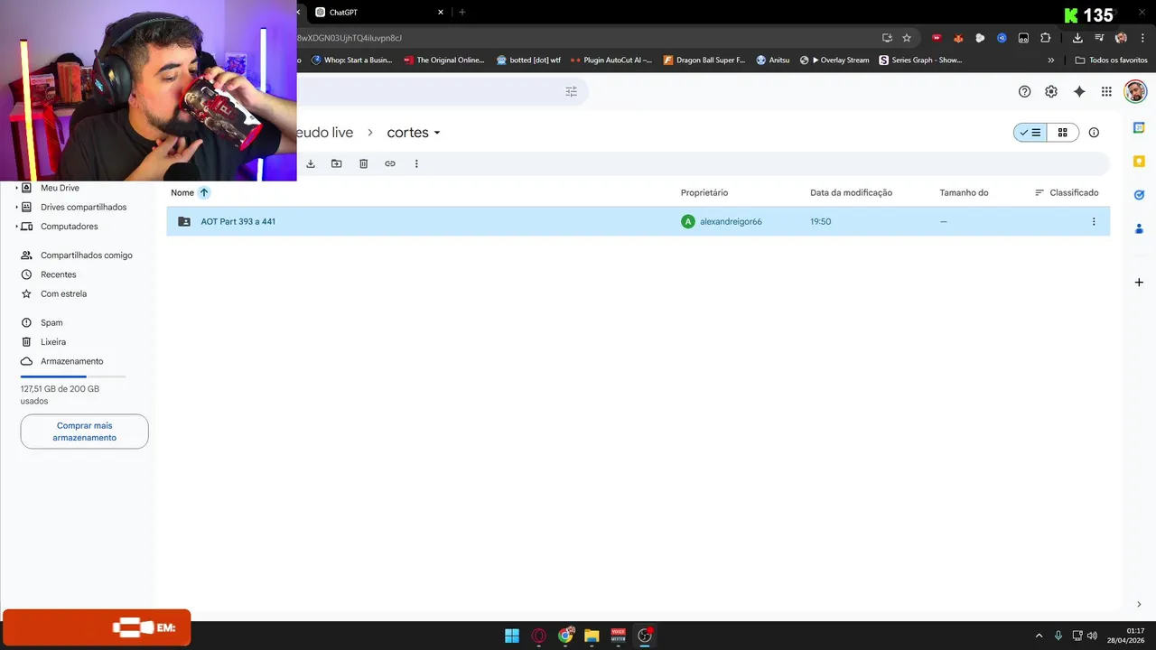Select AOT Part 393 a 441 folder
Viewport: 1156px width, 650px height.
[638, 221]
